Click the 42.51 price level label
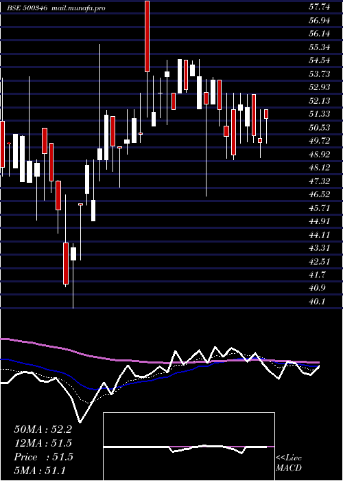 pos(320,261)
